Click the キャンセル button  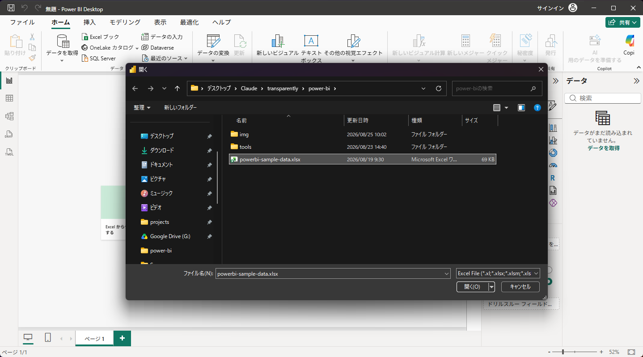tap(520, 287)
